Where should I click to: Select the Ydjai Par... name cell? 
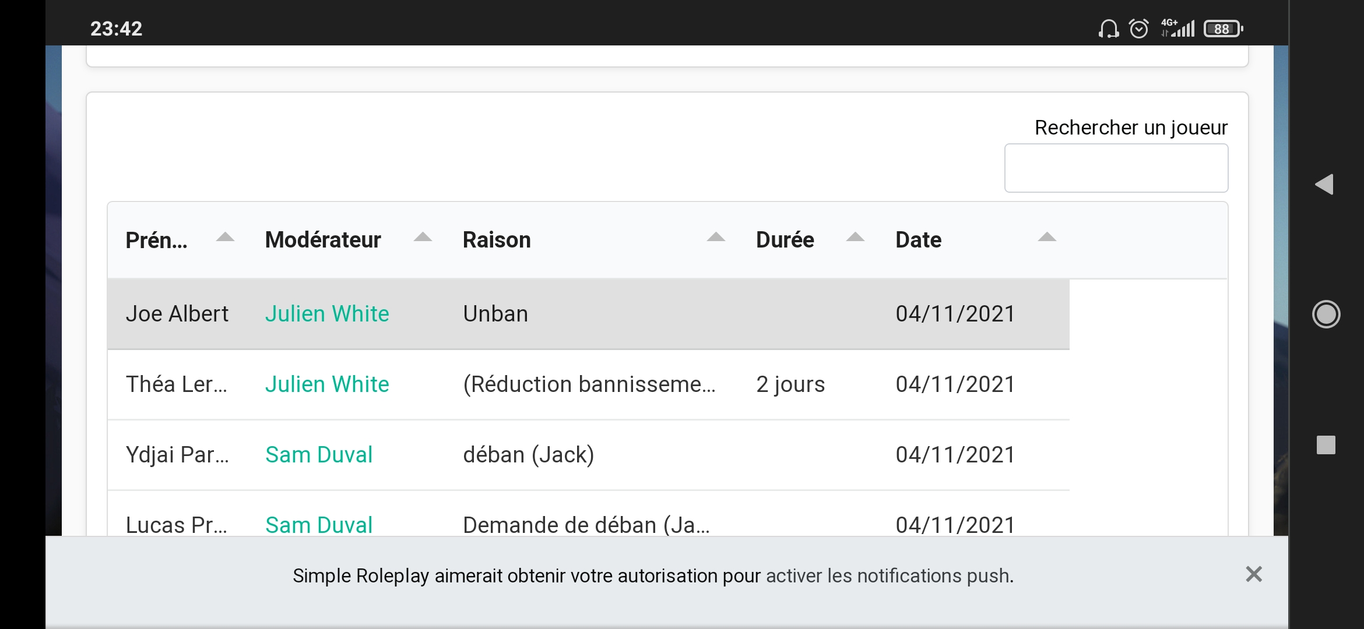click(x=177, y=455)
